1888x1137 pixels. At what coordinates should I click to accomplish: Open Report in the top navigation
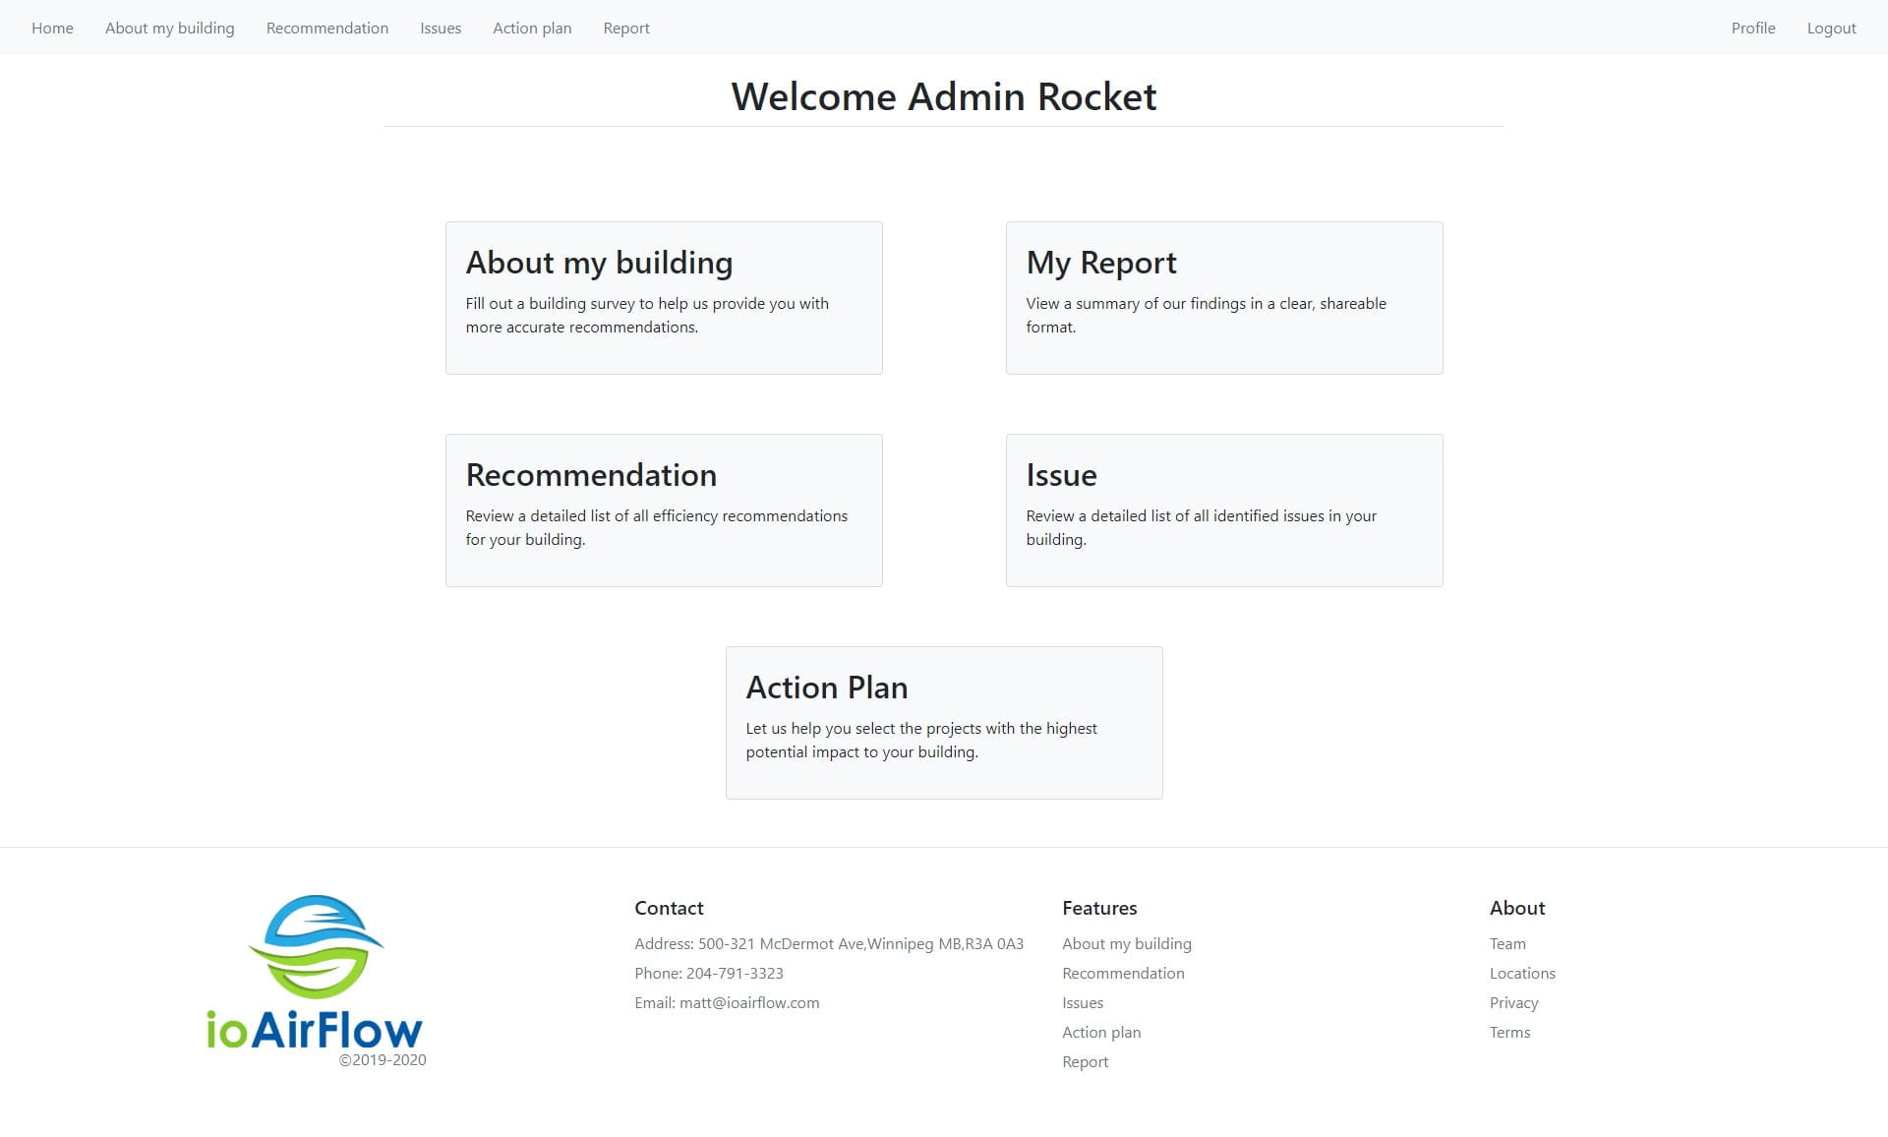point(625,28)
